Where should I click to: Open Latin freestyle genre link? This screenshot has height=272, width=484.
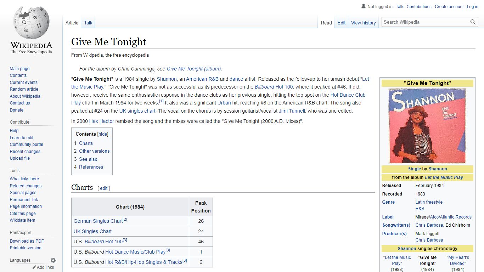pos(429,202)
